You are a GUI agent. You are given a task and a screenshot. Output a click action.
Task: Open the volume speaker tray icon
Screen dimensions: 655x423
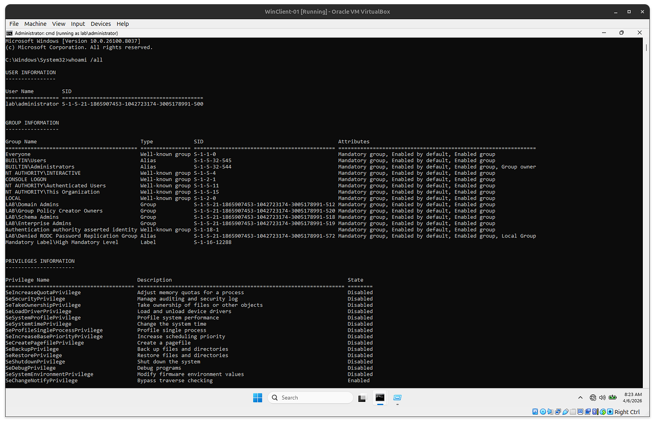(x=602, y=398)
